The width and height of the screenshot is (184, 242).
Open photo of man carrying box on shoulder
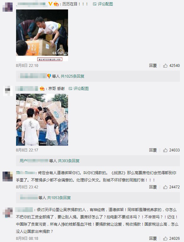(42, 120)
